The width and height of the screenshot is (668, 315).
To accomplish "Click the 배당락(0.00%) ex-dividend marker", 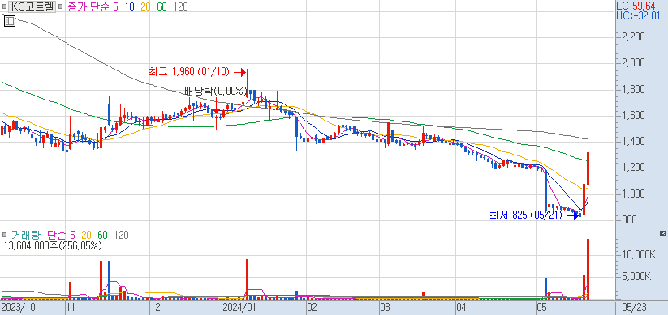I will [216, 91].
